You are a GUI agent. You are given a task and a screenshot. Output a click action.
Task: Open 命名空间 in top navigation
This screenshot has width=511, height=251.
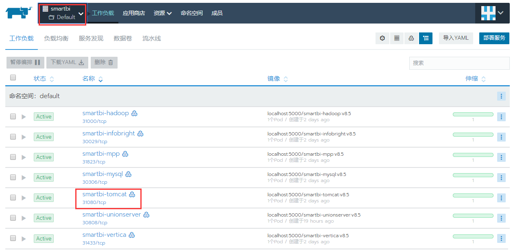click(192, 13)
